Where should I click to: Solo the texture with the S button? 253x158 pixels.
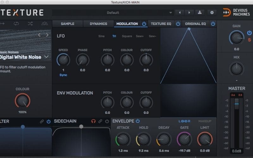(x=249, y=40)
